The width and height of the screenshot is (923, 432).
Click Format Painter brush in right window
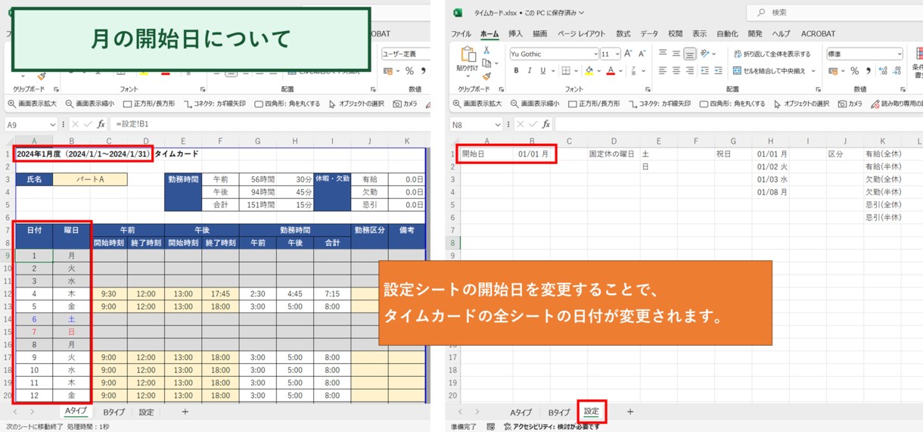[486, 76]
